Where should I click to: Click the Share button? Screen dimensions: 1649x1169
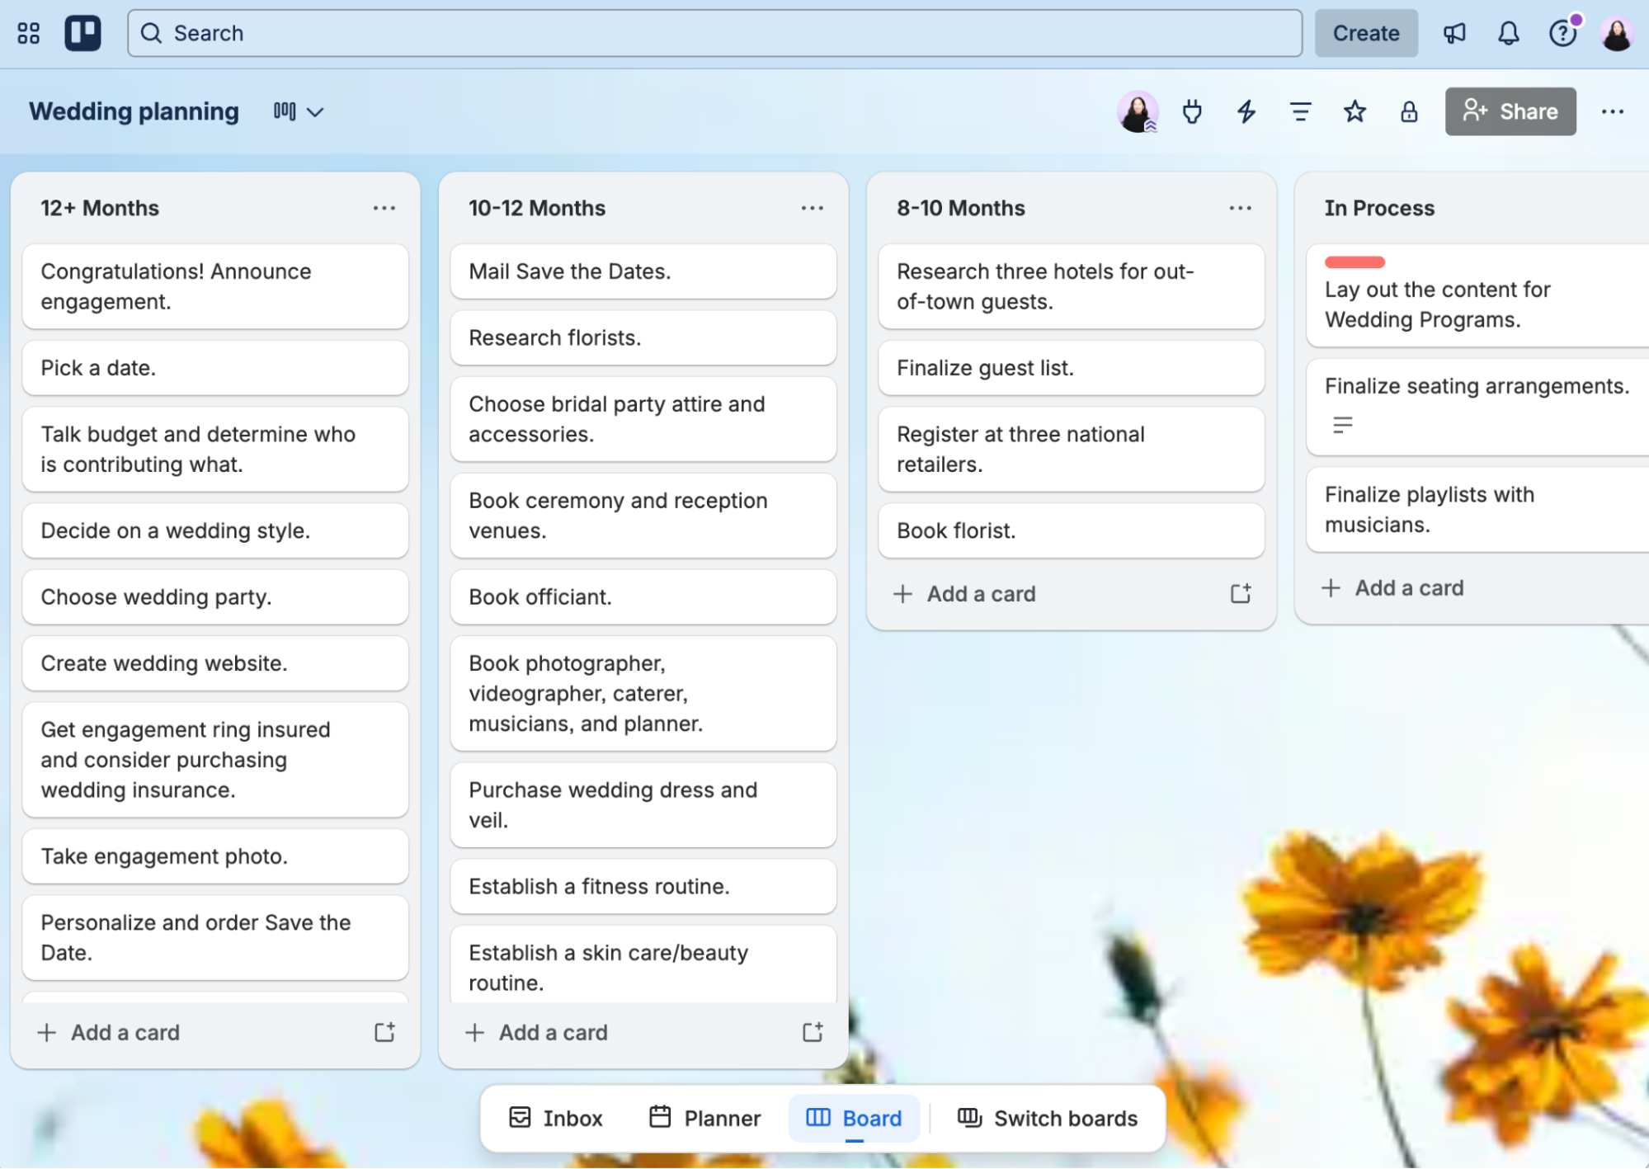(1510, 111)
